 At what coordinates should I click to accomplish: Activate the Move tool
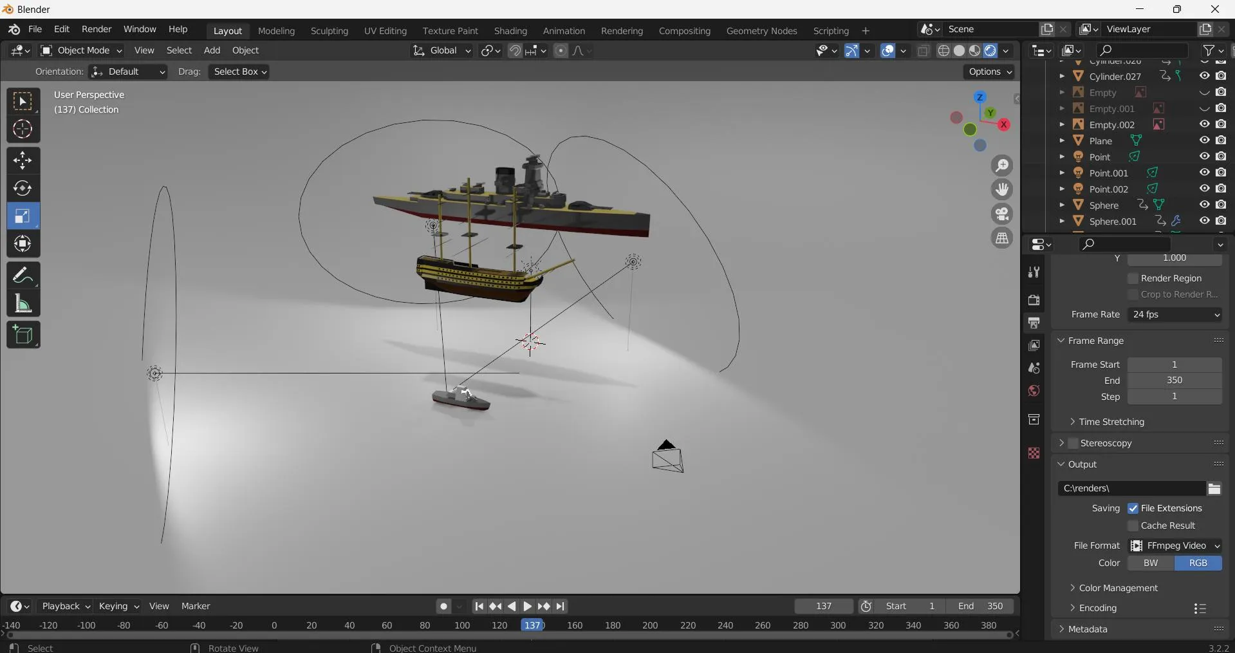click(23, 160)
